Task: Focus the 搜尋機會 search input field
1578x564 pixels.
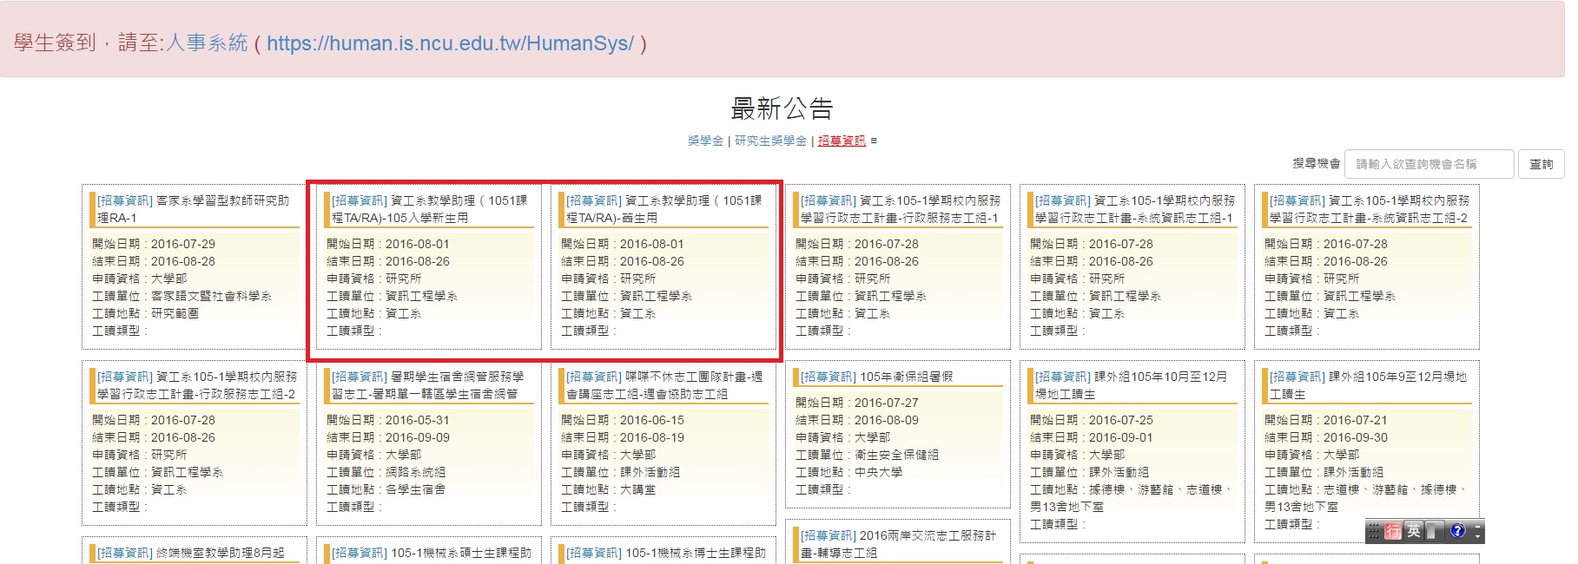Action: pos(1429,164)
